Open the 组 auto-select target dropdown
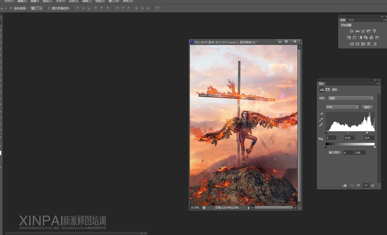The height and width of the screenshot is (235, 387). pyautogui.click(x=36, y=8)
